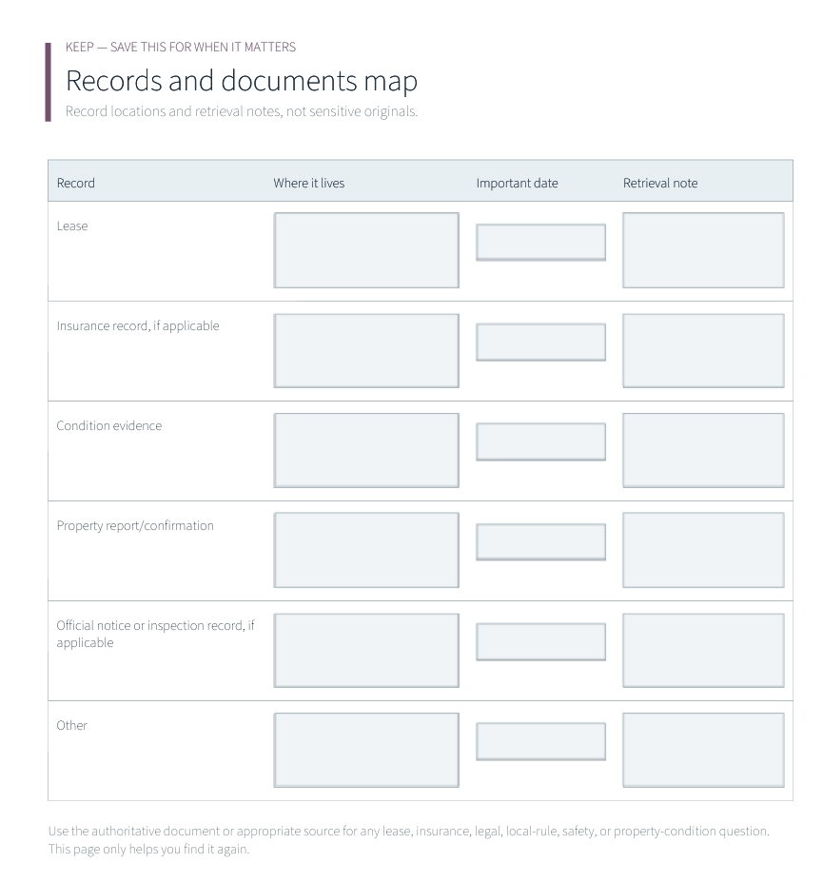Image resolution: width=823 pixels, height=882 pixels.
Task: Click the 'Use the authoritative document' footer note
Action: click(408, 840)
